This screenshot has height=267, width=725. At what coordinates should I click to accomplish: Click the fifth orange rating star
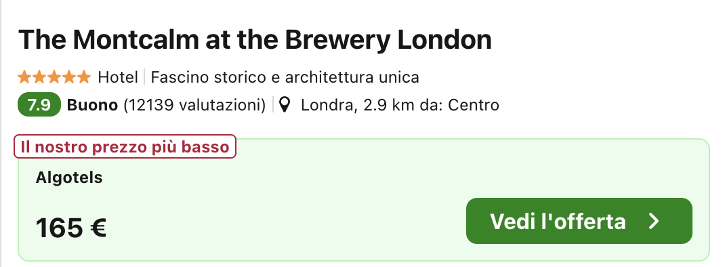tap(84, 77)
